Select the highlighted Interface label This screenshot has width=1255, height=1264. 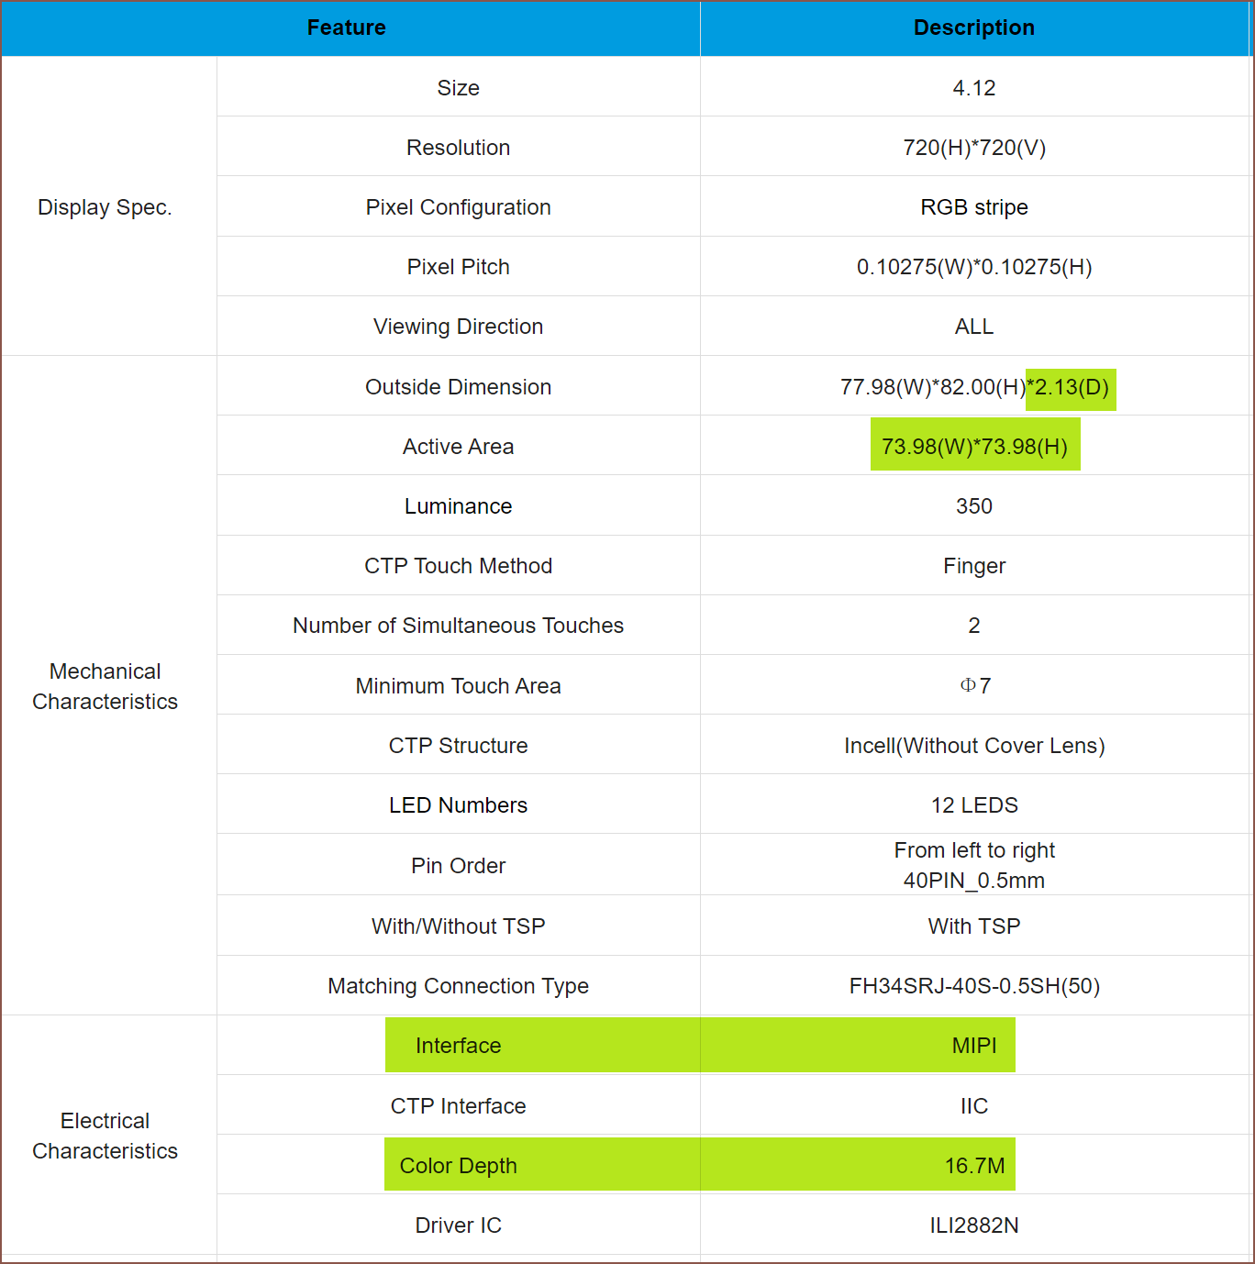pyautogui.click(x=458, y=1046)
